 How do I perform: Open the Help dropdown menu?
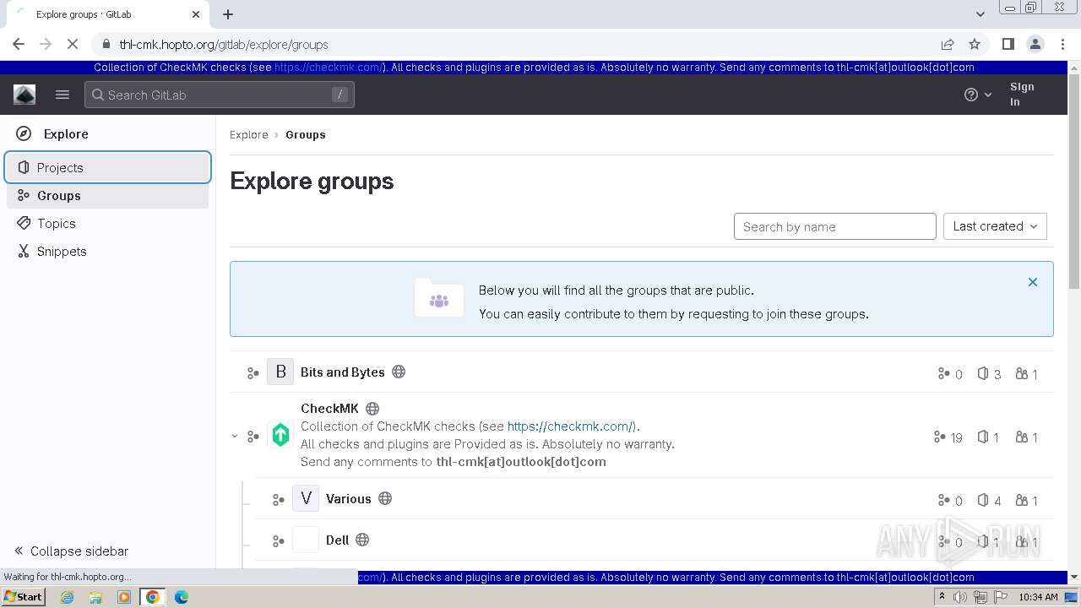978,95
